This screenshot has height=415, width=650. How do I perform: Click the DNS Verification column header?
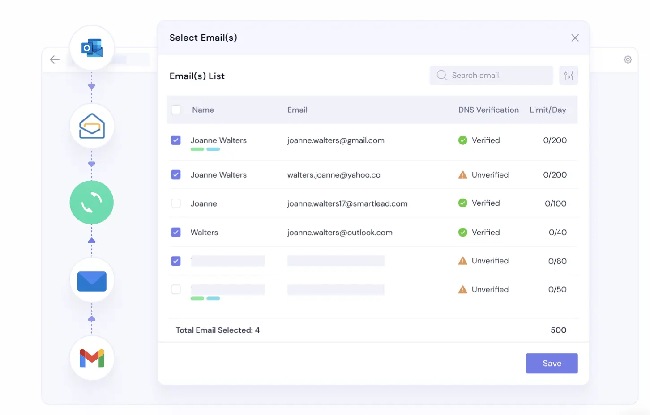488,110
